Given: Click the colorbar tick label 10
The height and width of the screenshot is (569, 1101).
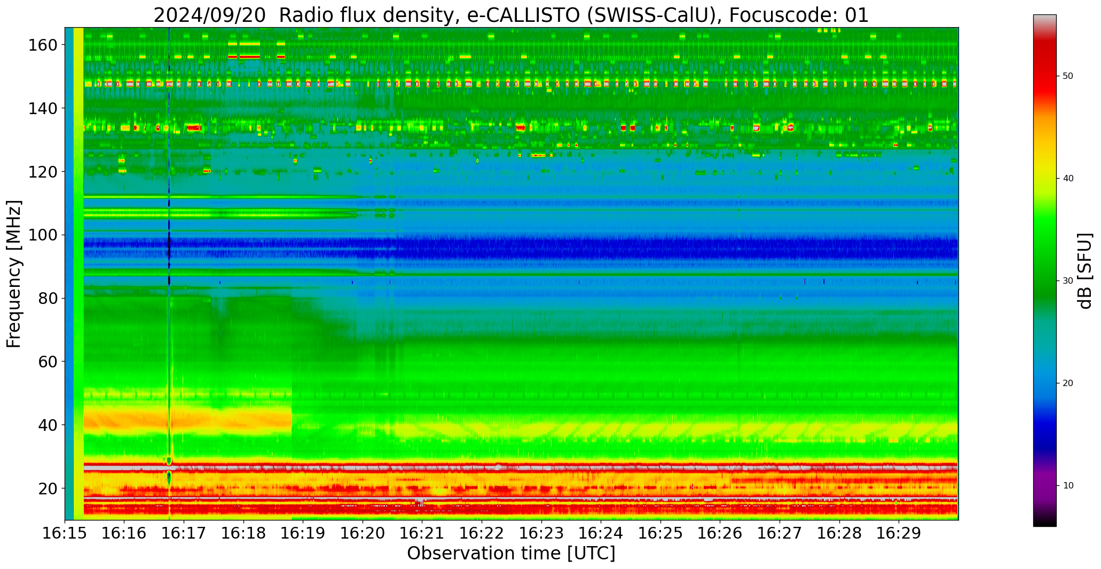Looking at the screenshot, I should (x=1068, y=485).
